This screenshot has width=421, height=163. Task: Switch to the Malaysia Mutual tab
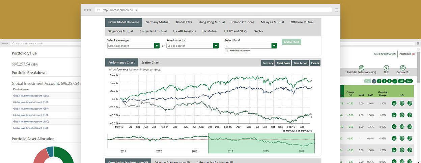point(272,22)
